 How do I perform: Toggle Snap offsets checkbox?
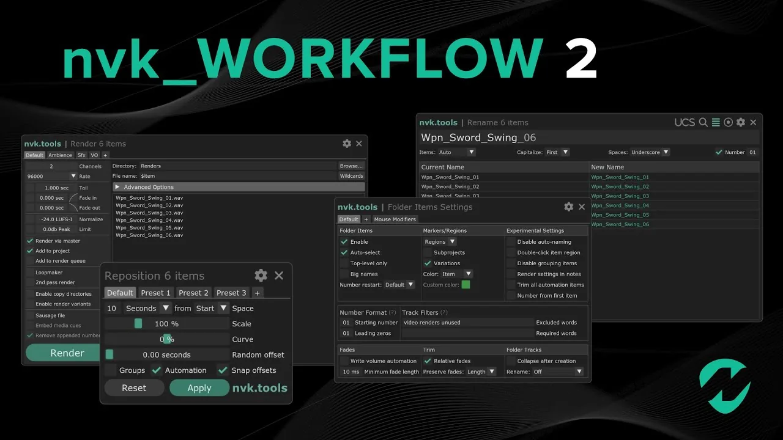click(223, 370)
